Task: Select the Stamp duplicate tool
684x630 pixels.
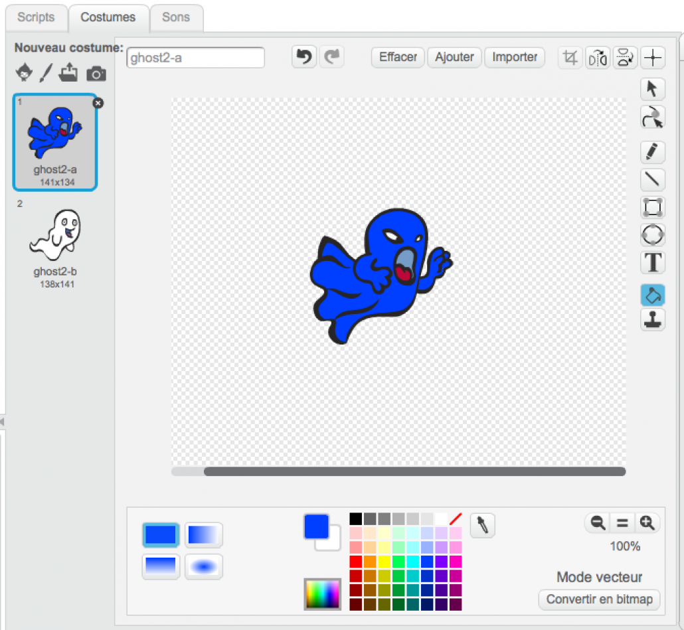Action: [653, 320]
